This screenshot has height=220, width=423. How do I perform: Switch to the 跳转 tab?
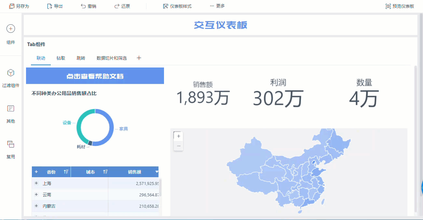(81, 58)
